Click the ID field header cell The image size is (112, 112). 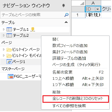click(x=93, y=9)
